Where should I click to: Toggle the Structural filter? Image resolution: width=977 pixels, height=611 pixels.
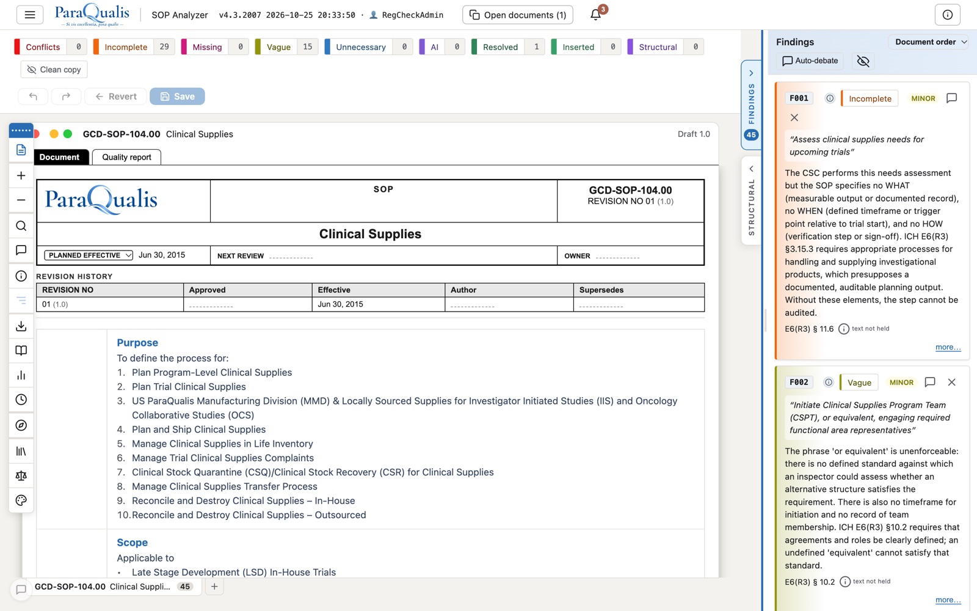pyautogui.click(x=666, y=47)
